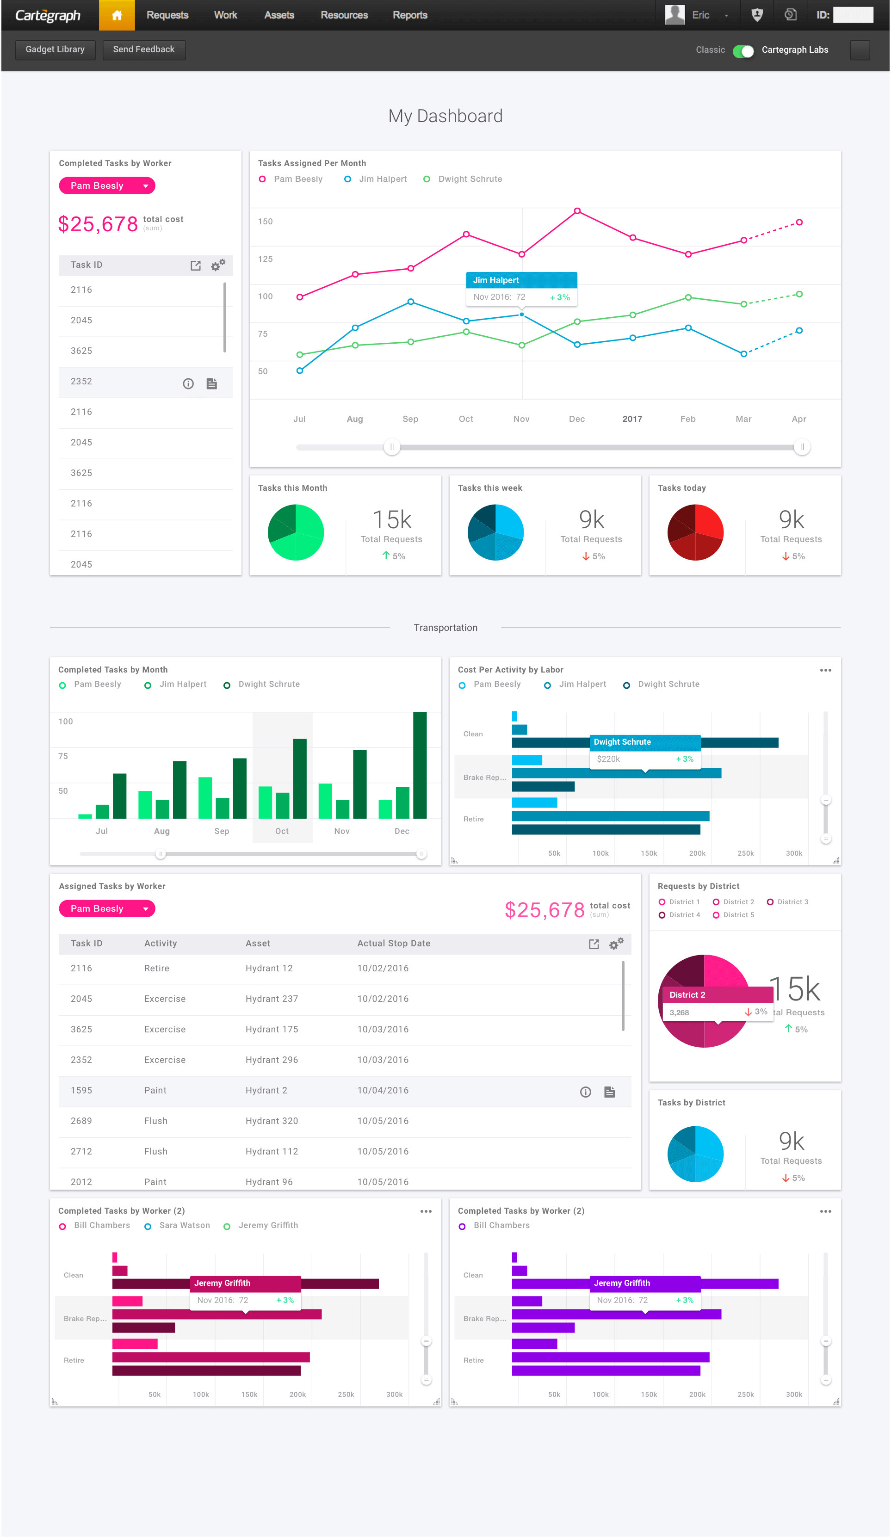Open Pam Beesly dropdown in Assigned Tasks by Worker
891x1537 pixels.
107,908
